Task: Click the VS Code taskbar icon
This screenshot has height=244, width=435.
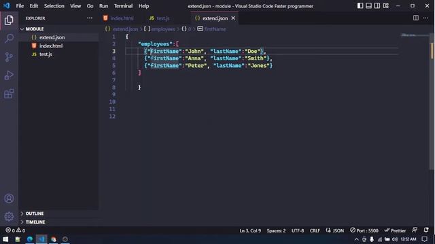Action: (x=41, y=239)
